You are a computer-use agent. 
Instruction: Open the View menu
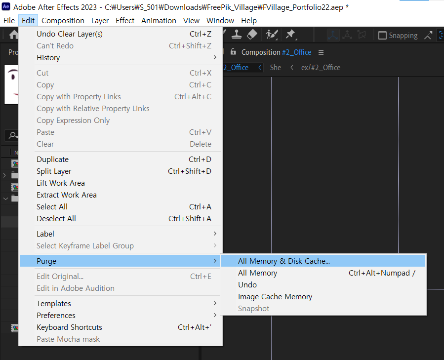[191, 20]
